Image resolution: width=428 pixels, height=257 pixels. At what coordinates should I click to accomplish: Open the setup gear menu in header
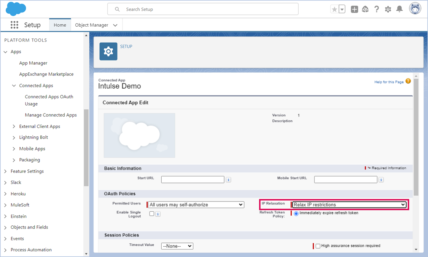point(388,9)
